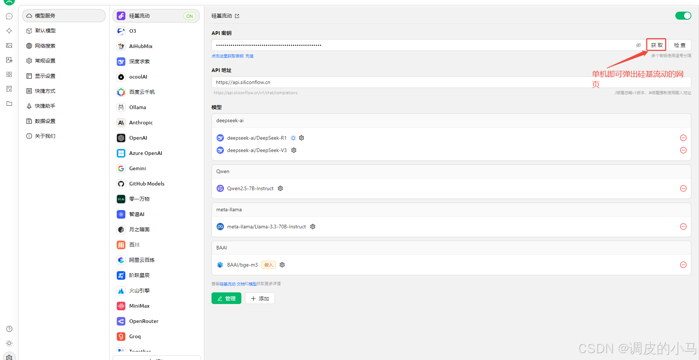Click the green 管理 button
The image size is (699, 360).
tap(226, 298)
